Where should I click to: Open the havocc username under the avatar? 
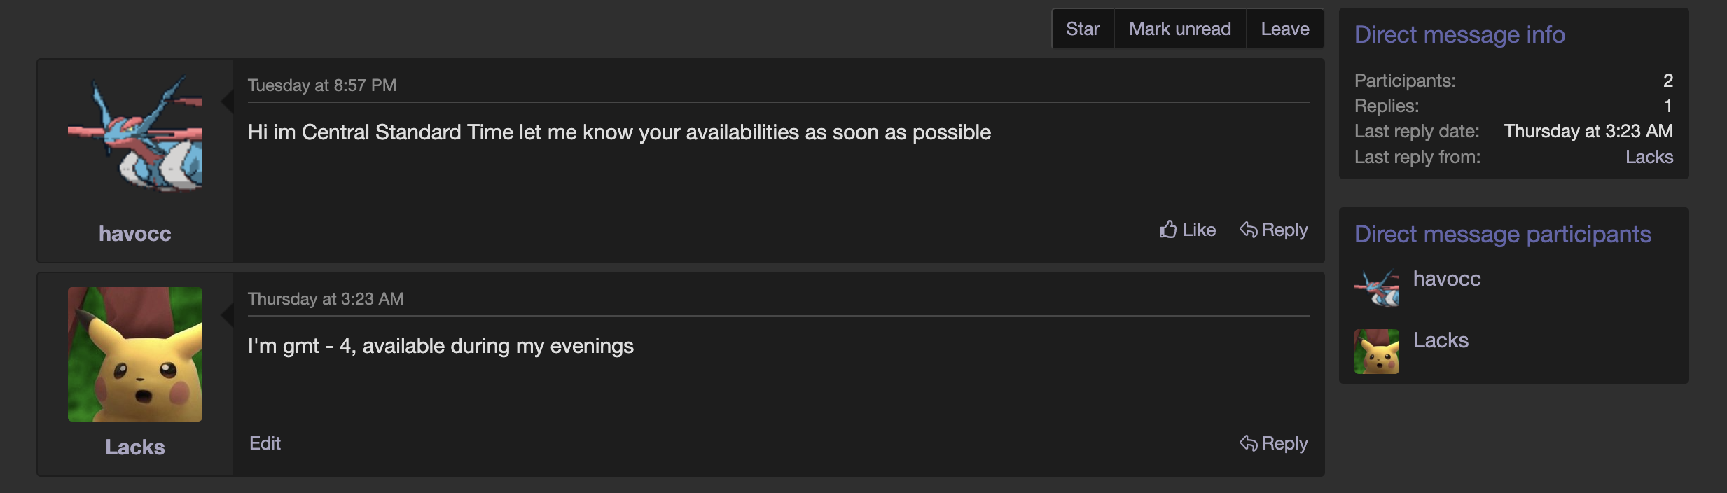pyautogui.click(x=135, y=234)
